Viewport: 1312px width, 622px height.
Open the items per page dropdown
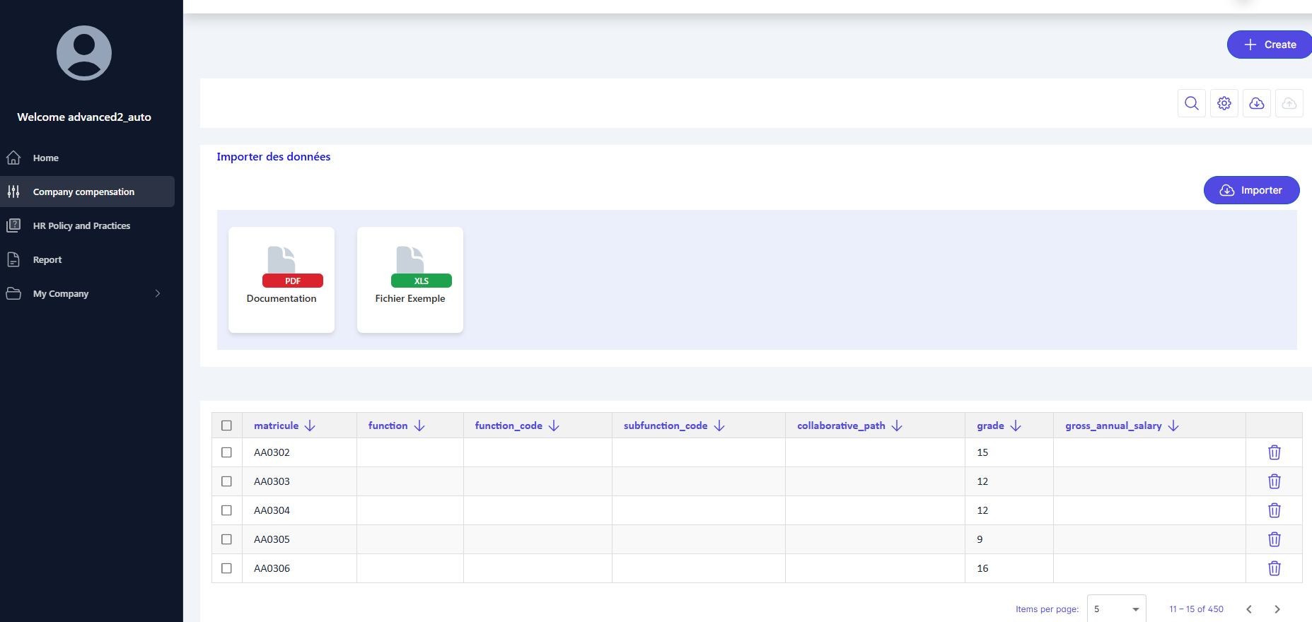(x=1116, y=609)
